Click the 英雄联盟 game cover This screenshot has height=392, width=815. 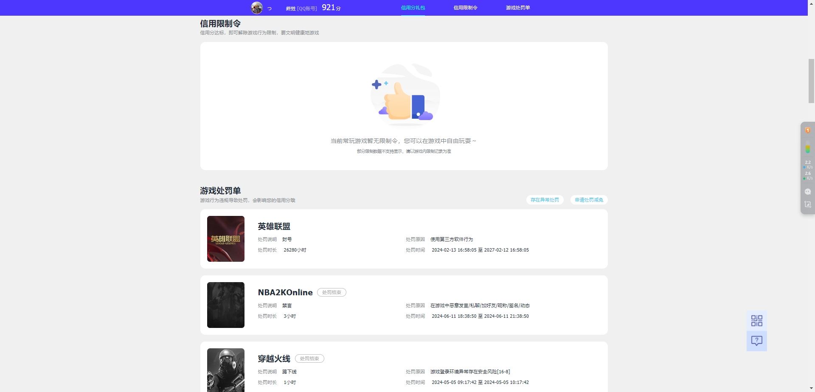[225, 238]
